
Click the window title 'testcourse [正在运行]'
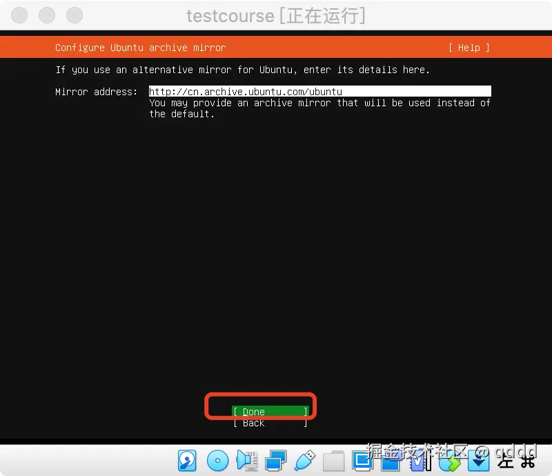tap(276, 16)
